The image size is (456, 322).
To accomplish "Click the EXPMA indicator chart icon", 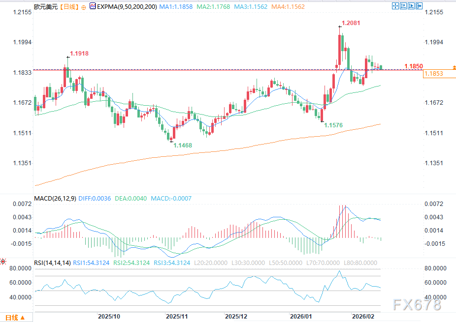I will click(x=93, y=7).
